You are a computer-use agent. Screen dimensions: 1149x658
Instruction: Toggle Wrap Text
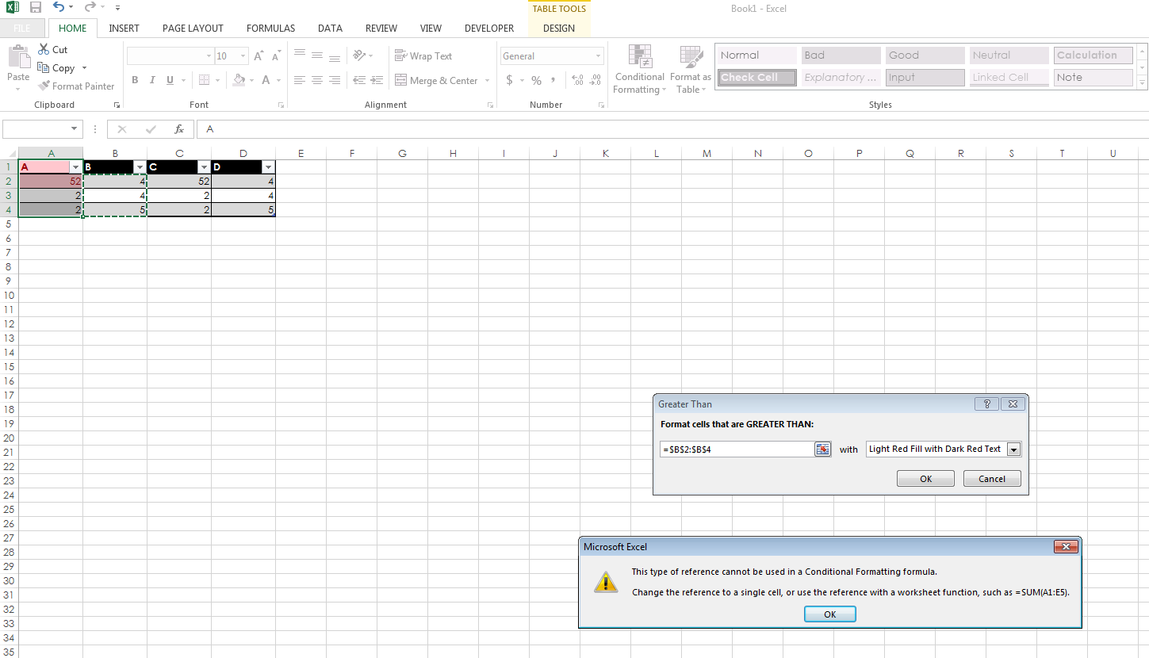tap(423, 55)
